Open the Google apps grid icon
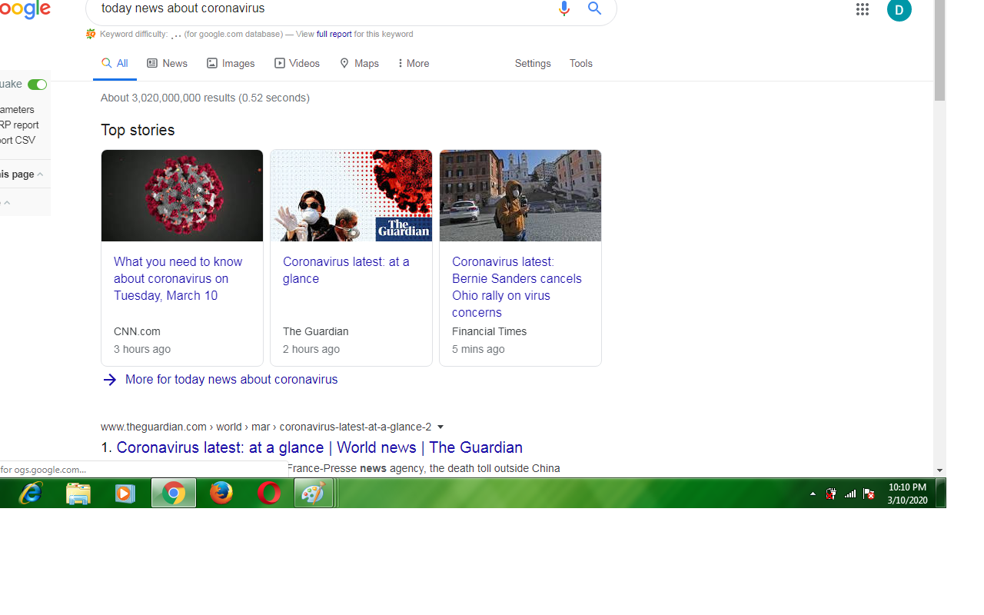 pos(863,9)
